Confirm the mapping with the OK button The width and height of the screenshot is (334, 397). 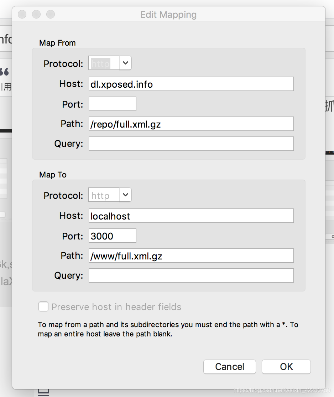tap(286, 367)
